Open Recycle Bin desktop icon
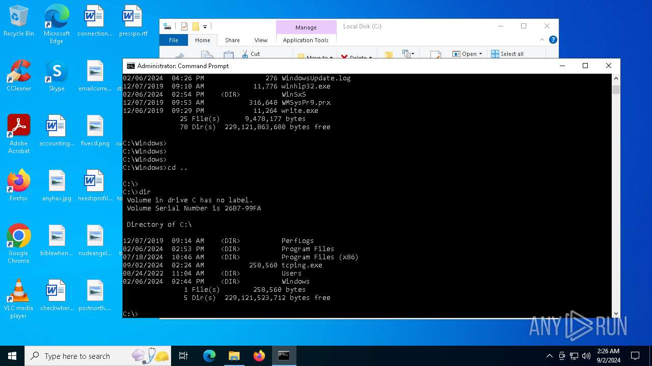Image resolution: width=652 pixels, height=366 pixels. (x=19, y=21)
